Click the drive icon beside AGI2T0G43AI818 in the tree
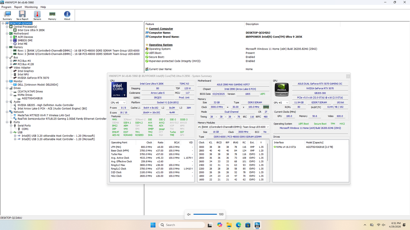Image resolution: width=410 pixels, height=230 pixels. pos(19,98)
